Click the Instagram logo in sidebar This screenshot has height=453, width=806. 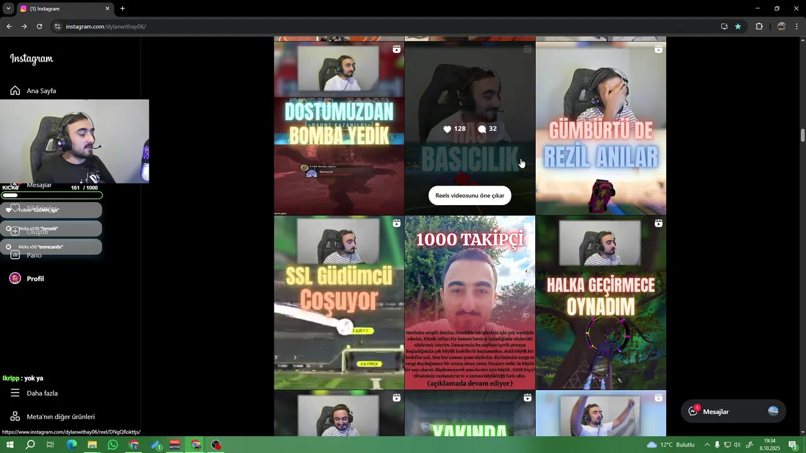pos(31,59)
